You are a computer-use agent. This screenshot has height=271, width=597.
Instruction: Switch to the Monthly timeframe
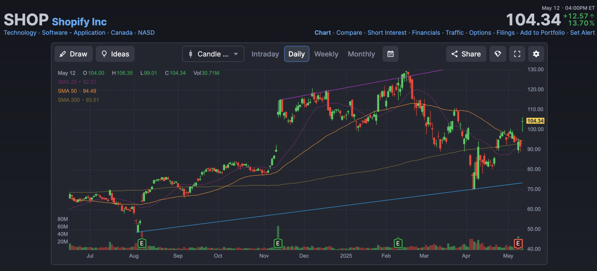pyautogui.click(x=361, y=54)
